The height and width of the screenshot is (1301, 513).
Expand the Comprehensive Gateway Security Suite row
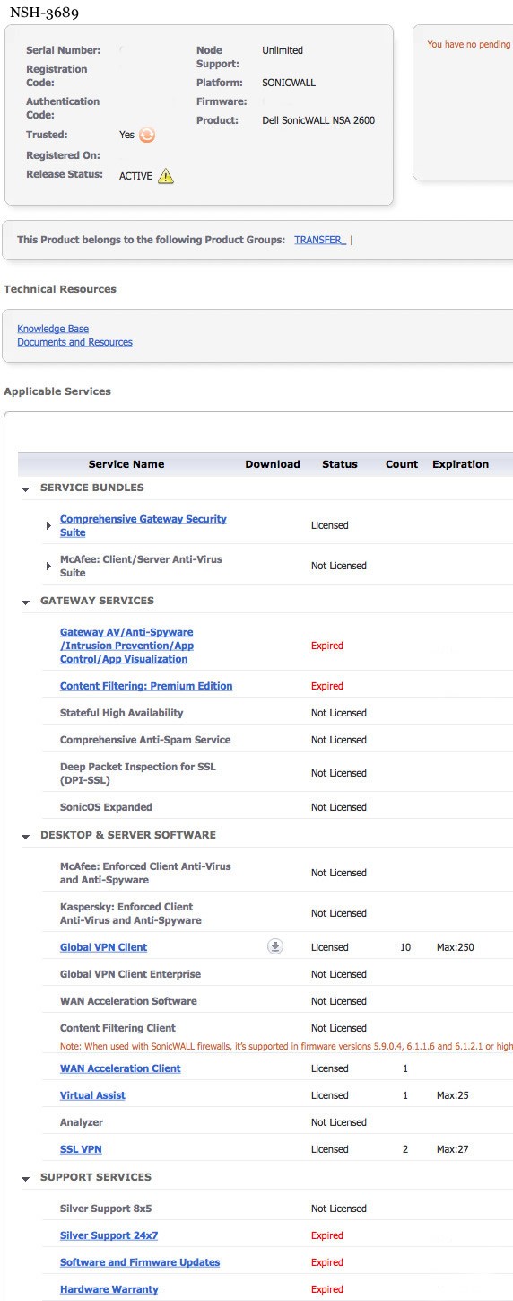[48, 525]
